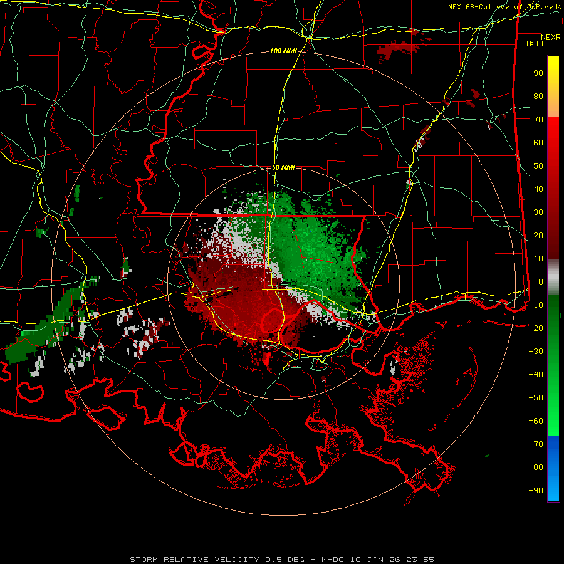Pick the blue segment of the color bar
564x564 pixels.
coord(553,469)
